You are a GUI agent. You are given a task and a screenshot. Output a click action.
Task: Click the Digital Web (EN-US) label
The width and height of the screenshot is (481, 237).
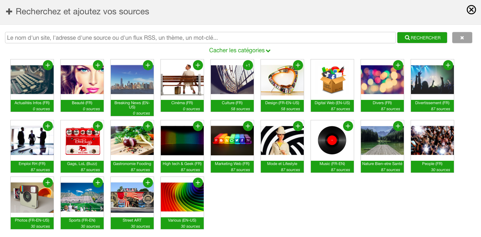(332, 103)
